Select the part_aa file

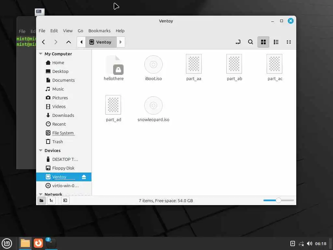[194, 68]
